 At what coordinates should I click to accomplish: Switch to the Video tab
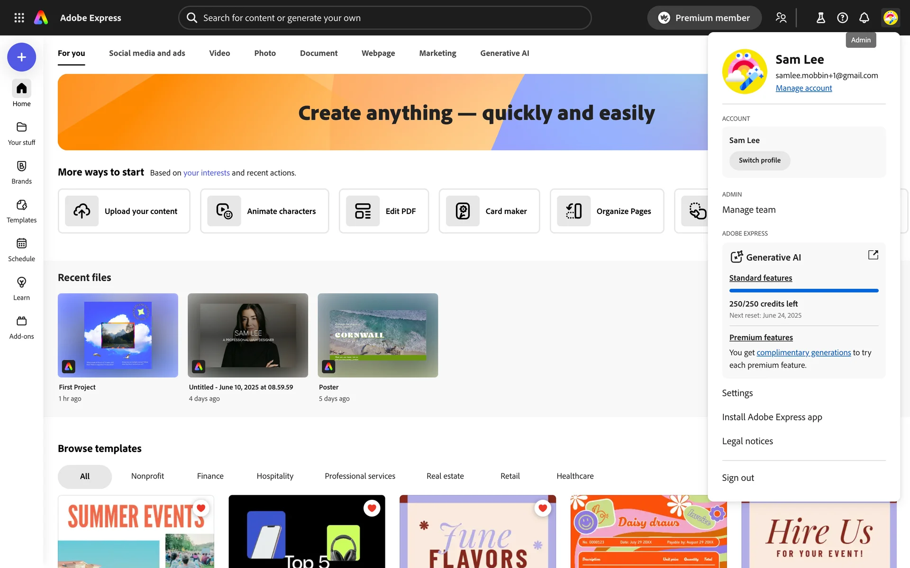coord(219,53)
